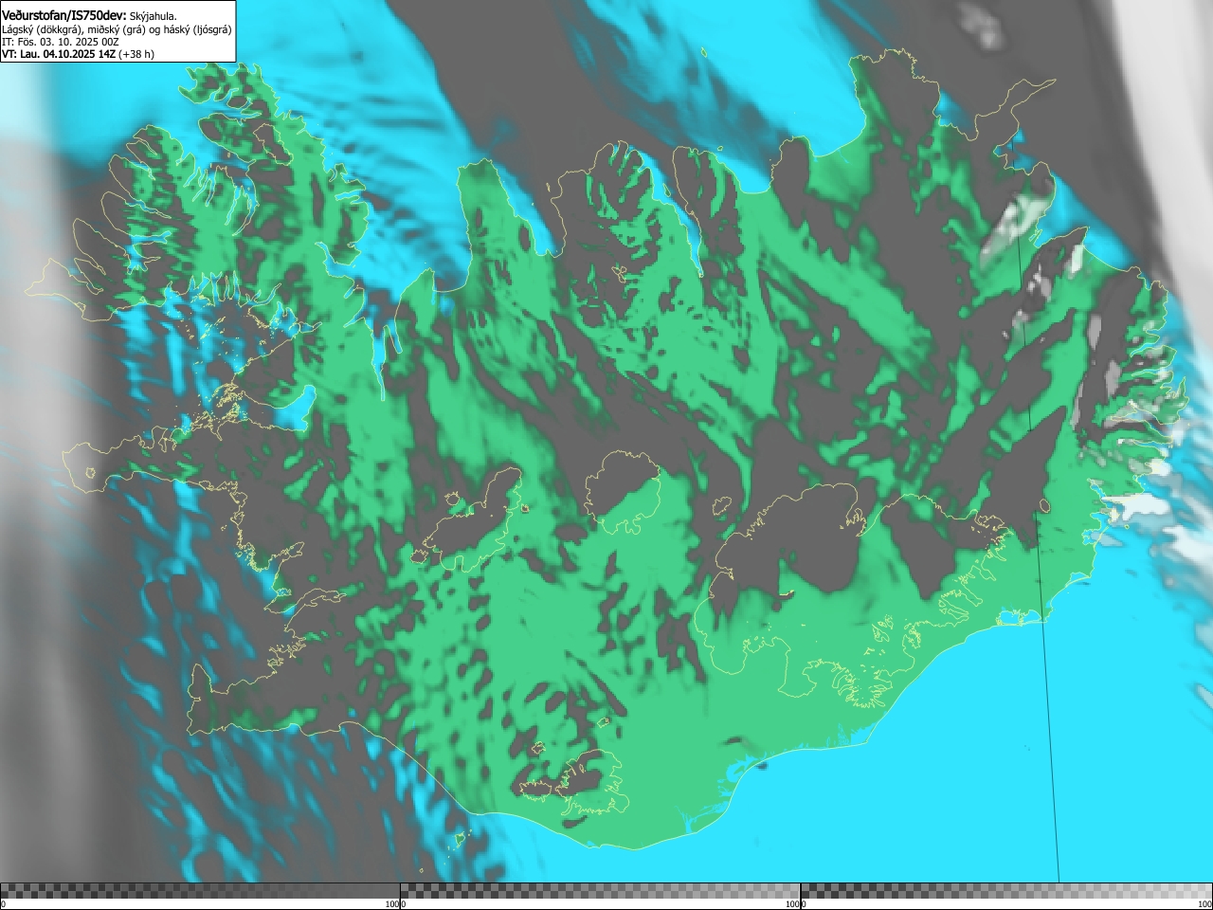Click the Veðurstofan/IS750dev title text
Screen dimensions: 1213x910
click(63, 15)
